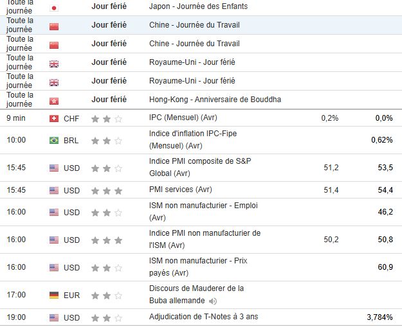The image size is (402, 327).
Task: Open Indice PMI non manufacturier de l'ISM
Action: coord(205,239)
